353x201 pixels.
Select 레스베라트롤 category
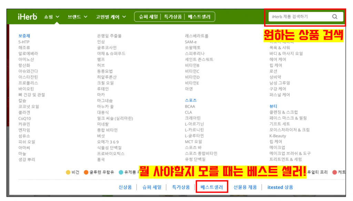[x=196, y=36]
